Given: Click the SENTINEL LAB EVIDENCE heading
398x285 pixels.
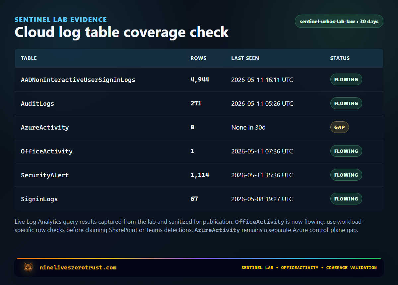Looking at the screenshot, I should 61,20.
